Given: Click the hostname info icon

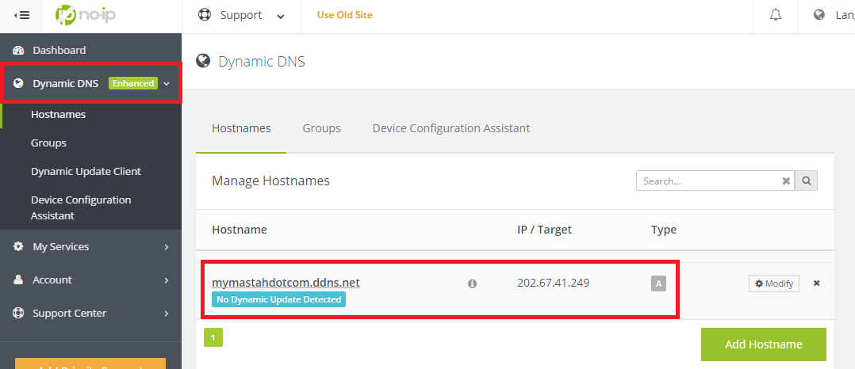Looking at the screenshot, I should tap(473, 283).
